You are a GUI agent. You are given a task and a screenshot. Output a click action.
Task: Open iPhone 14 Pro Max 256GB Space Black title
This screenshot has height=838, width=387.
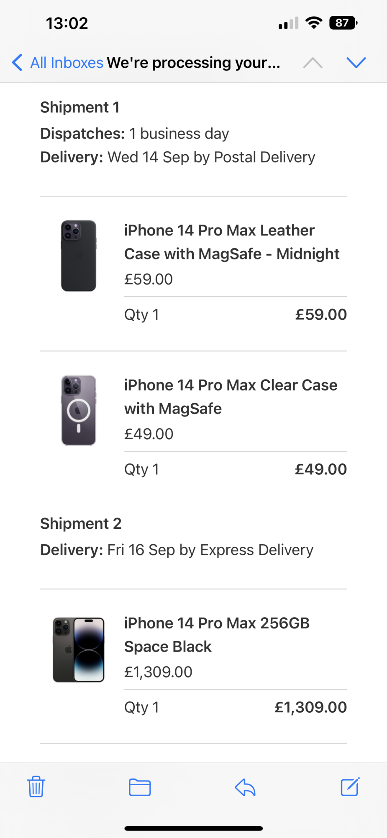click(x=217, y=634)
